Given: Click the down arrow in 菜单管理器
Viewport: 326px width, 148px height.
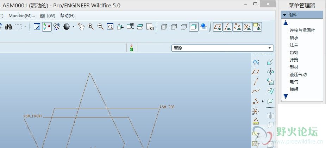Looking at the screenshot, I should (286, 96).
